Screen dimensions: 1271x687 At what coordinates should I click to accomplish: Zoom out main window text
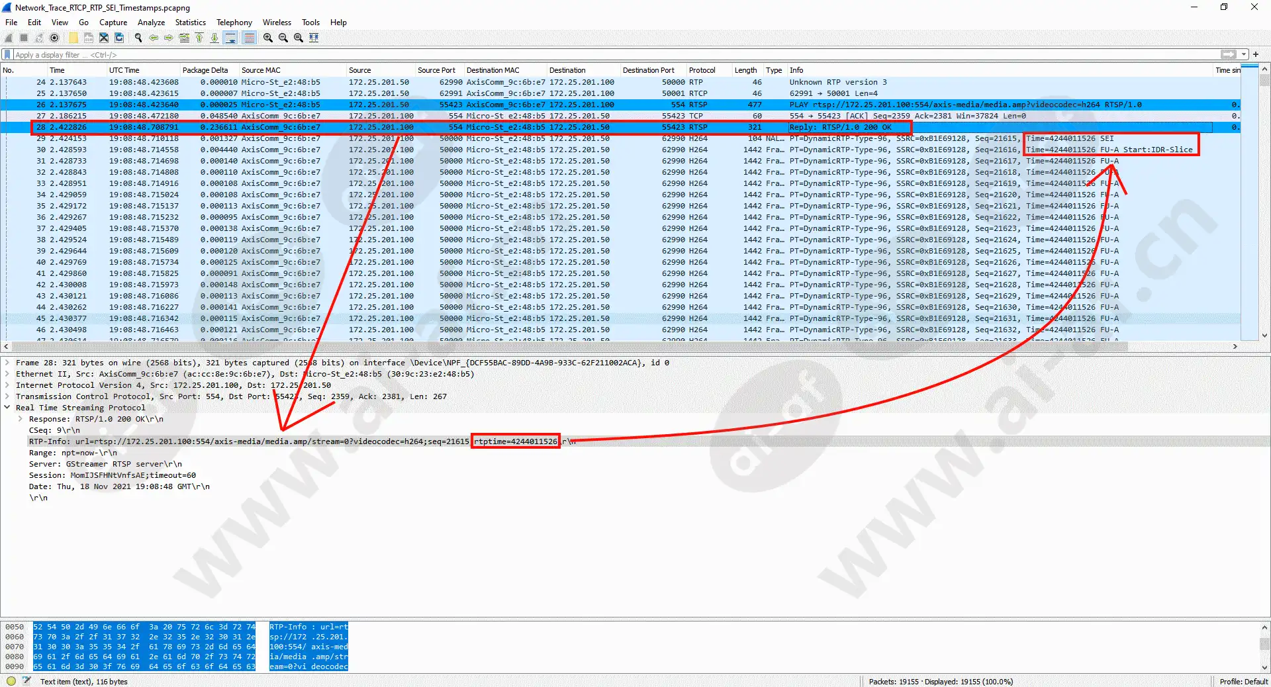[283, 38]
